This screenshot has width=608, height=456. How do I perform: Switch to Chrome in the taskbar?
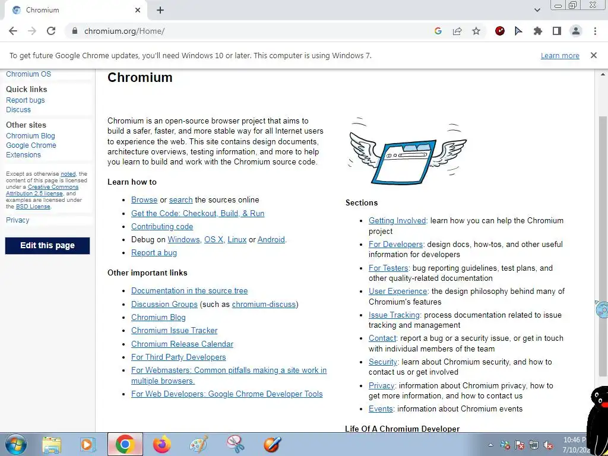125,444
